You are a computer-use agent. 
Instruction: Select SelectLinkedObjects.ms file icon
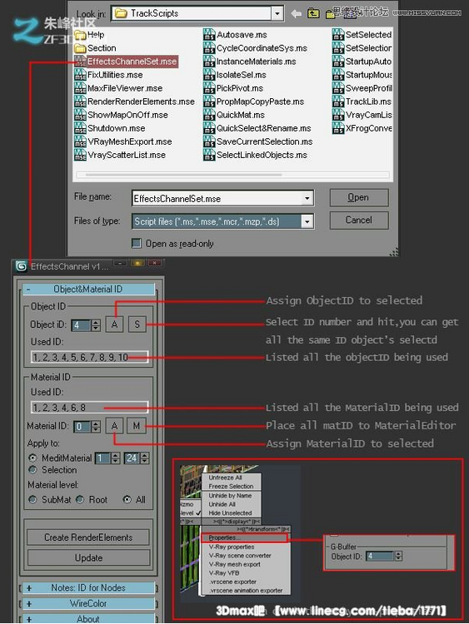(209, 155)
